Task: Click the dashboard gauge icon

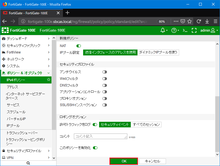Action: [x=4, y=38]
